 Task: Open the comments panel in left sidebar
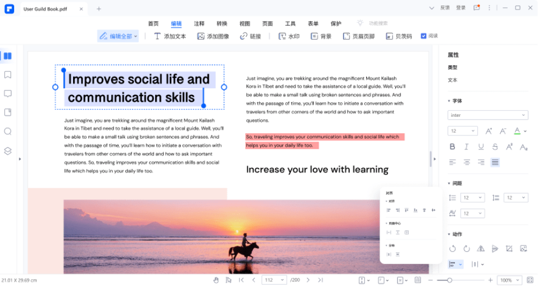[7, 93]
